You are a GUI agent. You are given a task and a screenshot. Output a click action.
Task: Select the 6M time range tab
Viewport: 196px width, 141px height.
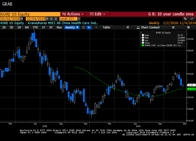point(27,27)
